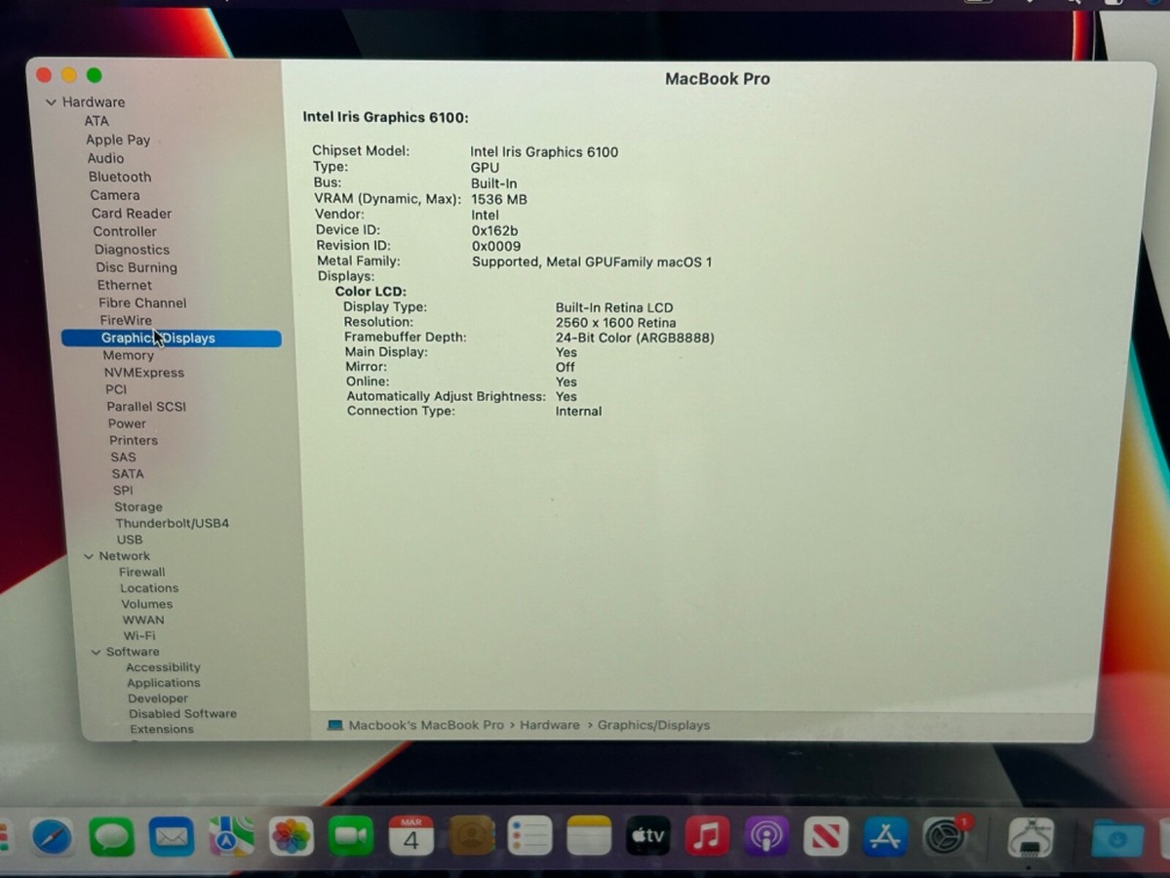Select Parallel SCSI in the sidebar
Image resolution: width=1170 pixels, height=878 pixels.
tap(146, 407)
